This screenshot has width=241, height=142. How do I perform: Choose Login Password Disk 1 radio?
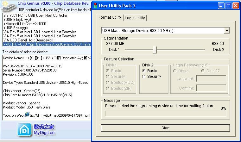tap(174, 71)
